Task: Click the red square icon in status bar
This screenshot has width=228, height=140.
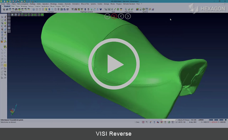Action: tap(143, 122)
